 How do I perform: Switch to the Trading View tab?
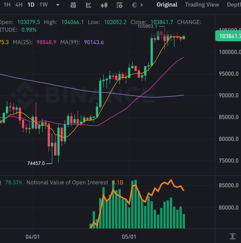click(x=202, y=5)
